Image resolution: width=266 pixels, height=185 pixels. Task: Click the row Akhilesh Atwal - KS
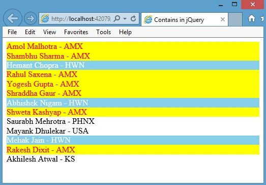pos(133,159)
